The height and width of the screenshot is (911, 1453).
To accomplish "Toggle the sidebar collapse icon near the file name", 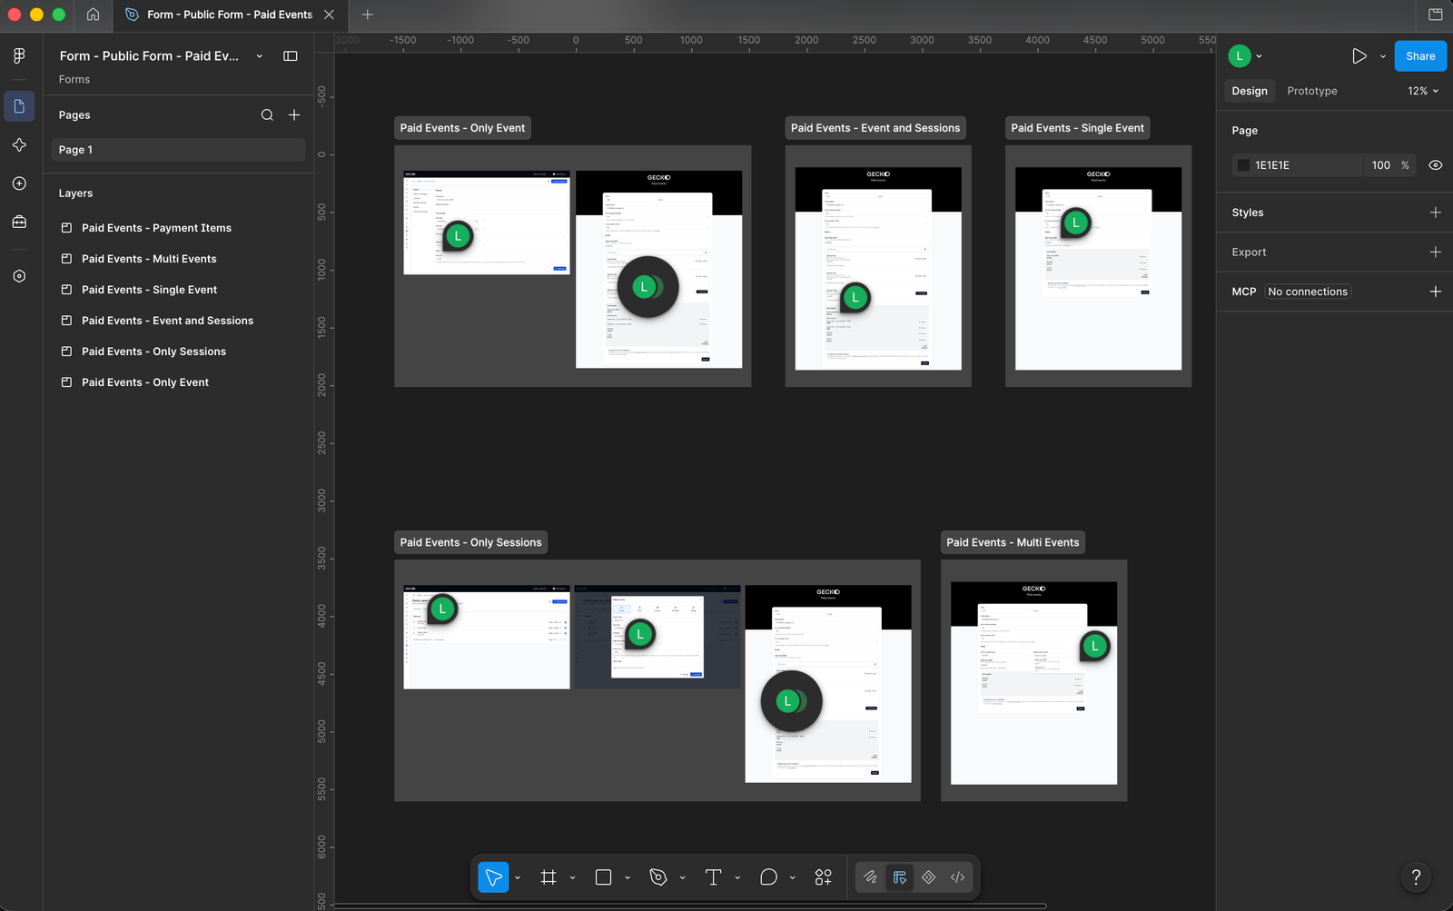I will (x=291, y=56).
